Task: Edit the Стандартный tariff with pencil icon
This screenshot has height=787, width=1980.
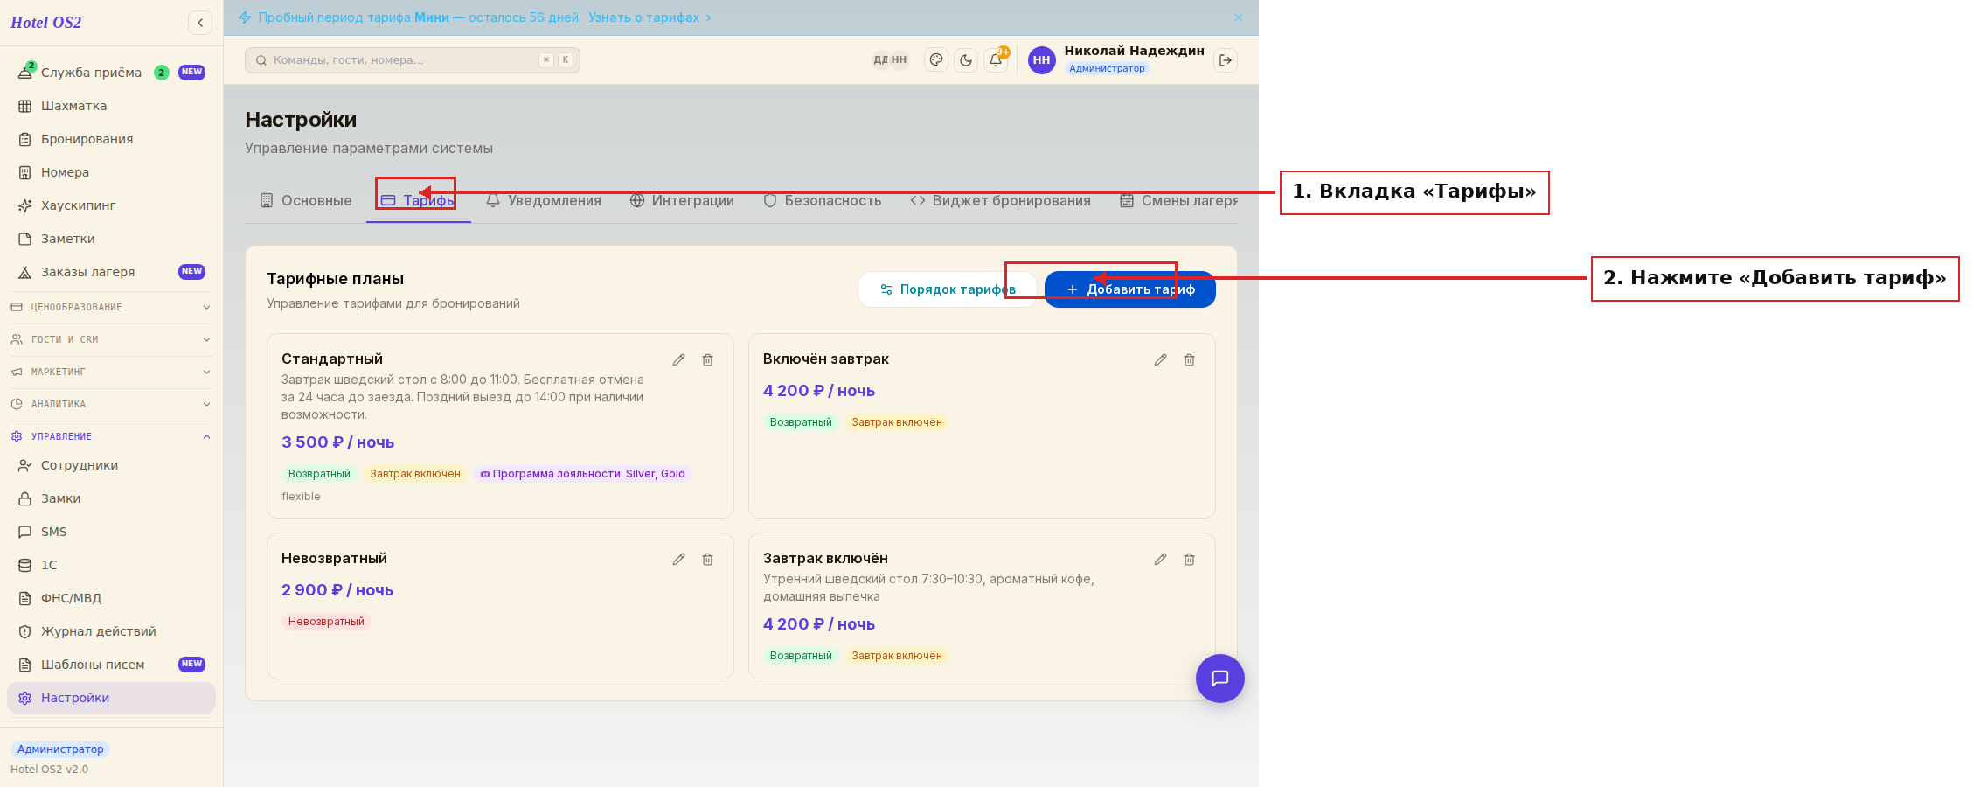Action: coord(678,359)
